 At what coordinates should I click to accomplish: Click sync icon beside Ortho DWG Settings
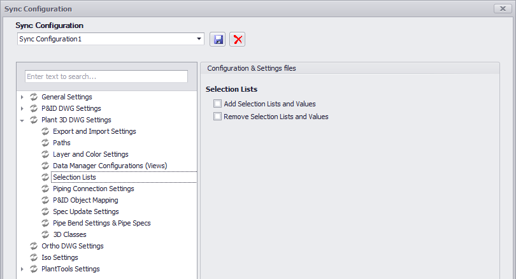(x=34, y=246)
